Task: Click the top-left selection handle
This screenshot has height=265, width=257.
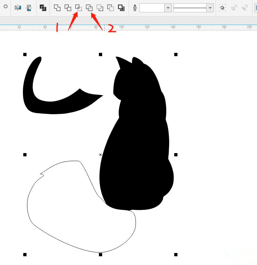Action: point(25,54)
